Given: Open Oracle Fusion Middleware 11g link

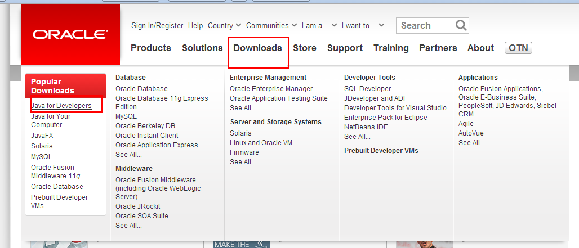Looking at the screenshot, I should 56,172.
